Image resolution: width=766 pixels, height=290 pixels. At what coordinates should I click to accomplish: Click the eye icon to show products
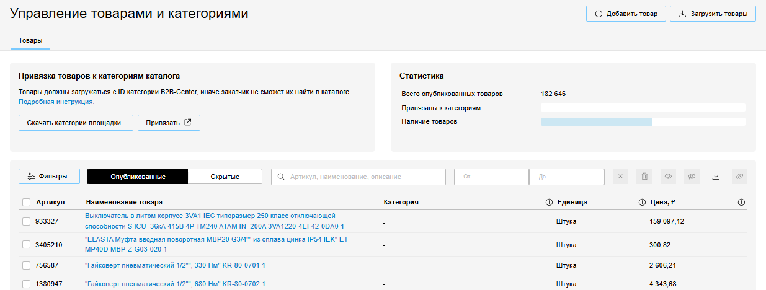[668, 177]
